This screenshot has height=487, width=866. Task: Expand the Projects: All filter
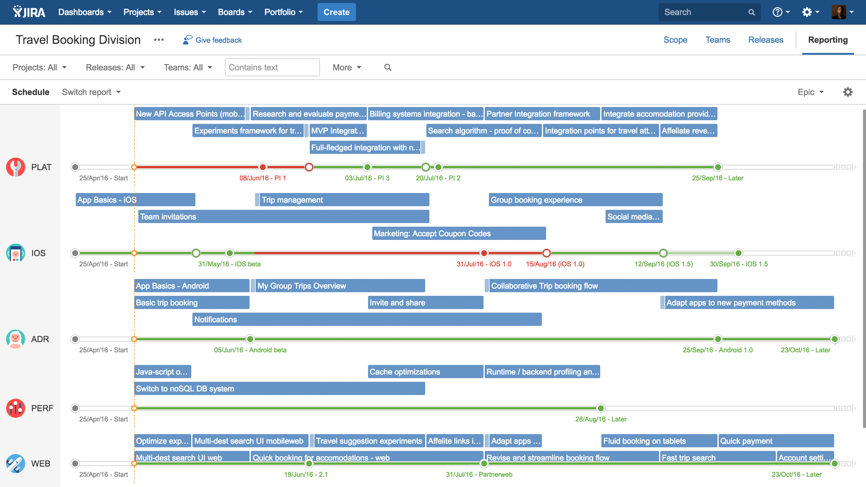tap(40, 68)
